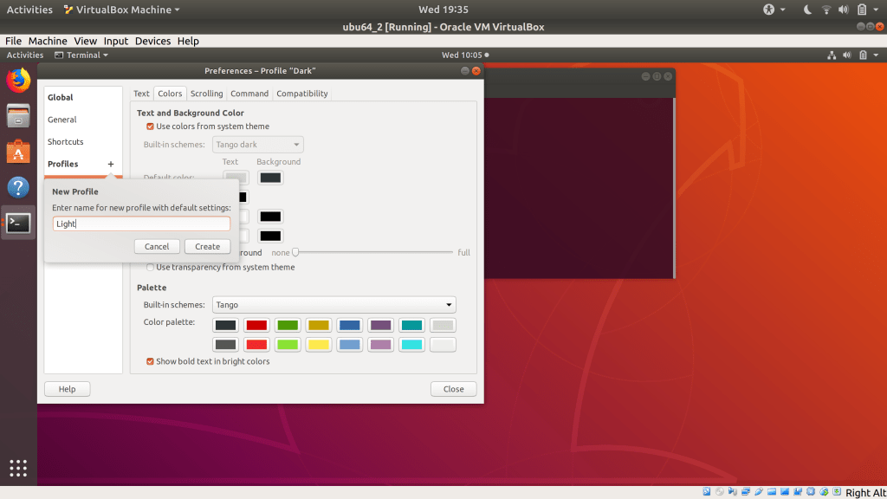Viewport: 887px width, 499px height.
Task: Enable Use transparency from system theme
Action: [x=150, y=268]
